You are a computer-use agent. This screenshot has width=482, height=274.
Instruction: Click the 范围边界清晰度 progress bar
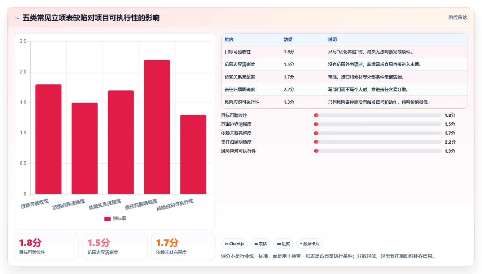point(378,124)
